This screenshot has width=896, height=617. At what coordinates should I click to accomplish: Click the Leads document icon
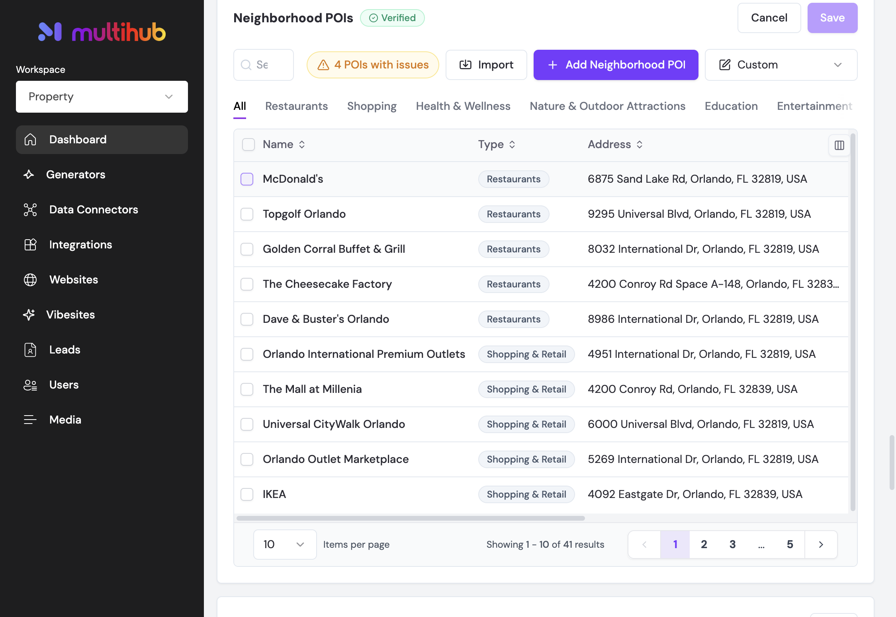click(x=30, y=350)
